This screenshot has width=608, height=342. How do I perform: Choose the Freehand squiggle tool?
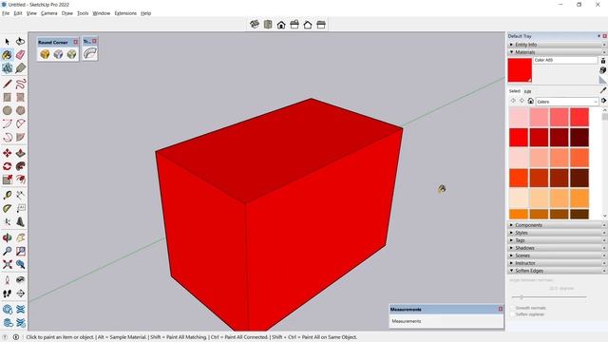tap(20, 84)
